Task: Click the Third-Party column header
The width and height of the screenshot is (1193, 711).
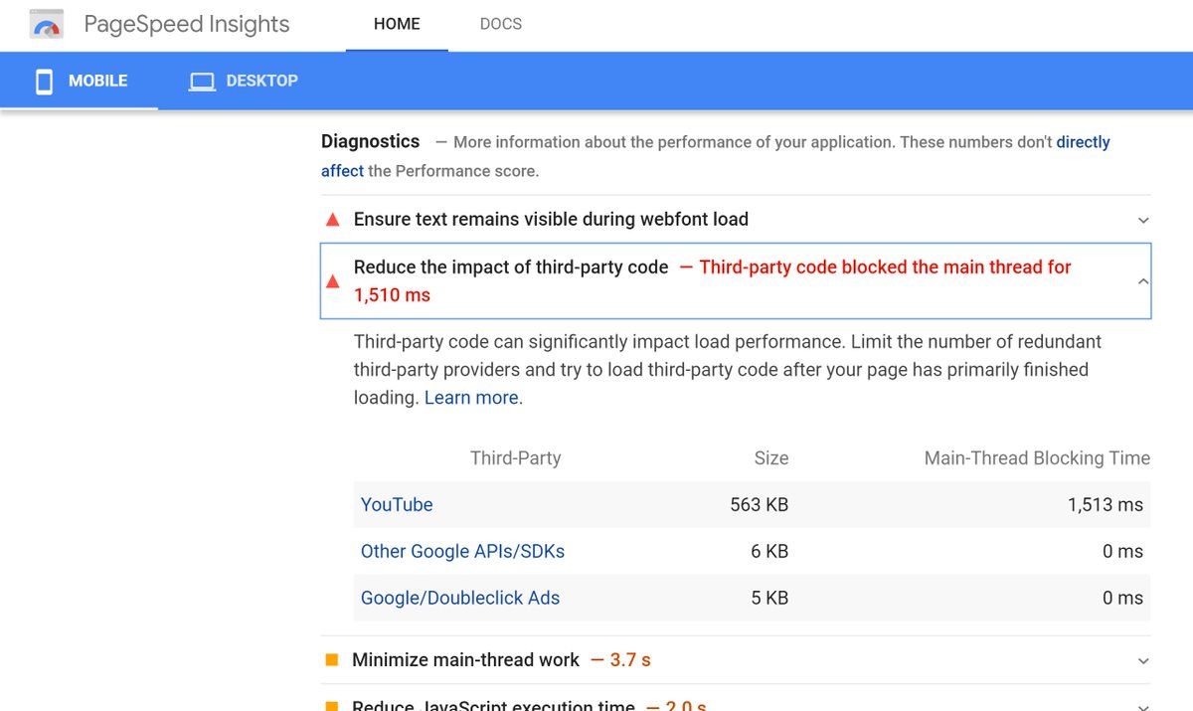Action: 515,458
